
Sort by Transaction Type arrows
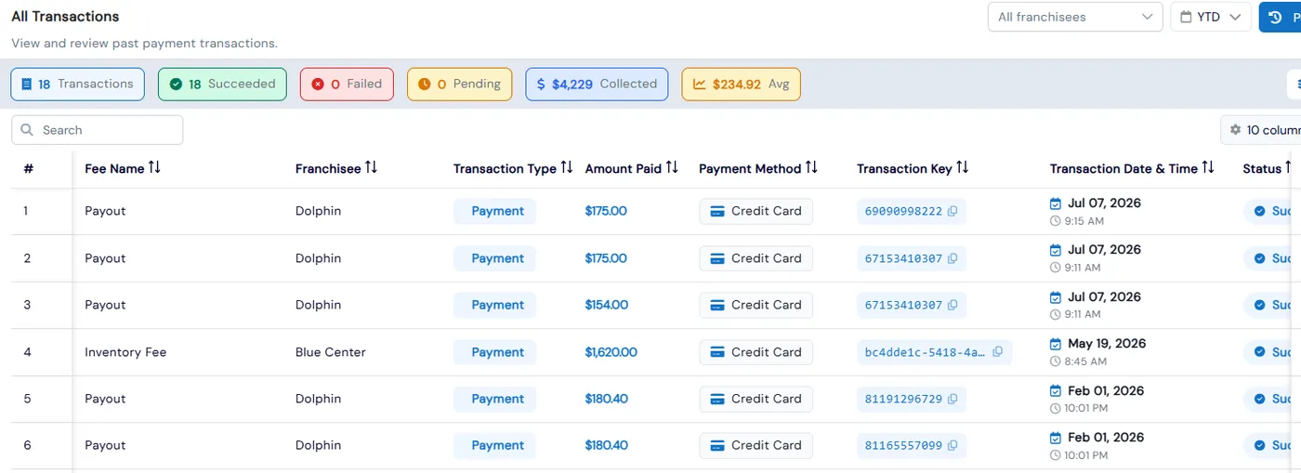[567, 167]
